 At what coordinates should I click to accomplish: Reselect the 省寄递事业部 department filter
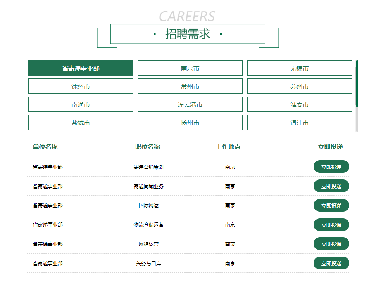coord(80,68)
